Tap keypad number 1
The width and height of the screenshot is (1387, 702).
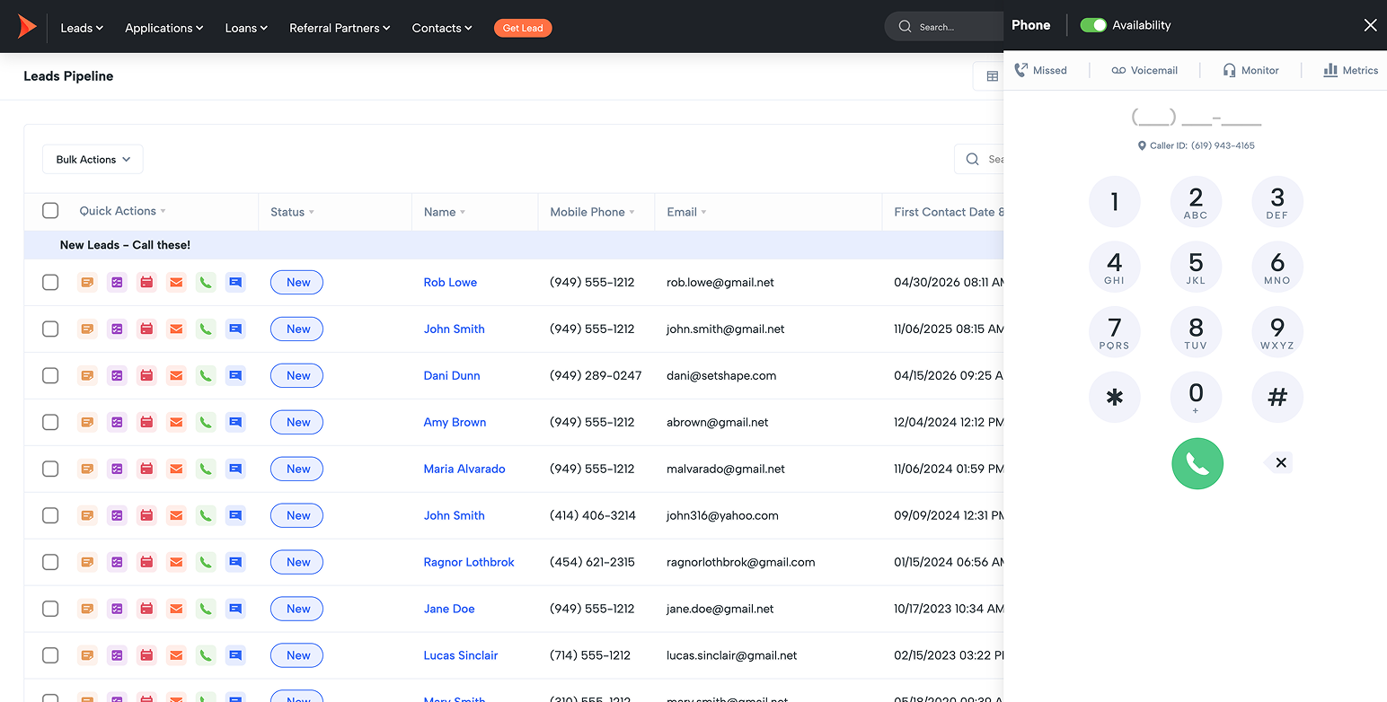1115,202
